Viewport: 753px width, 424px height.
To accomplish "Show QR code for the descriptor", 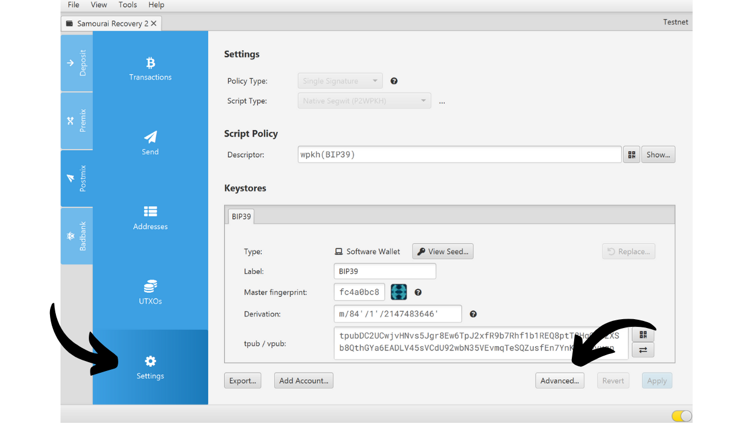I will 632,155.
